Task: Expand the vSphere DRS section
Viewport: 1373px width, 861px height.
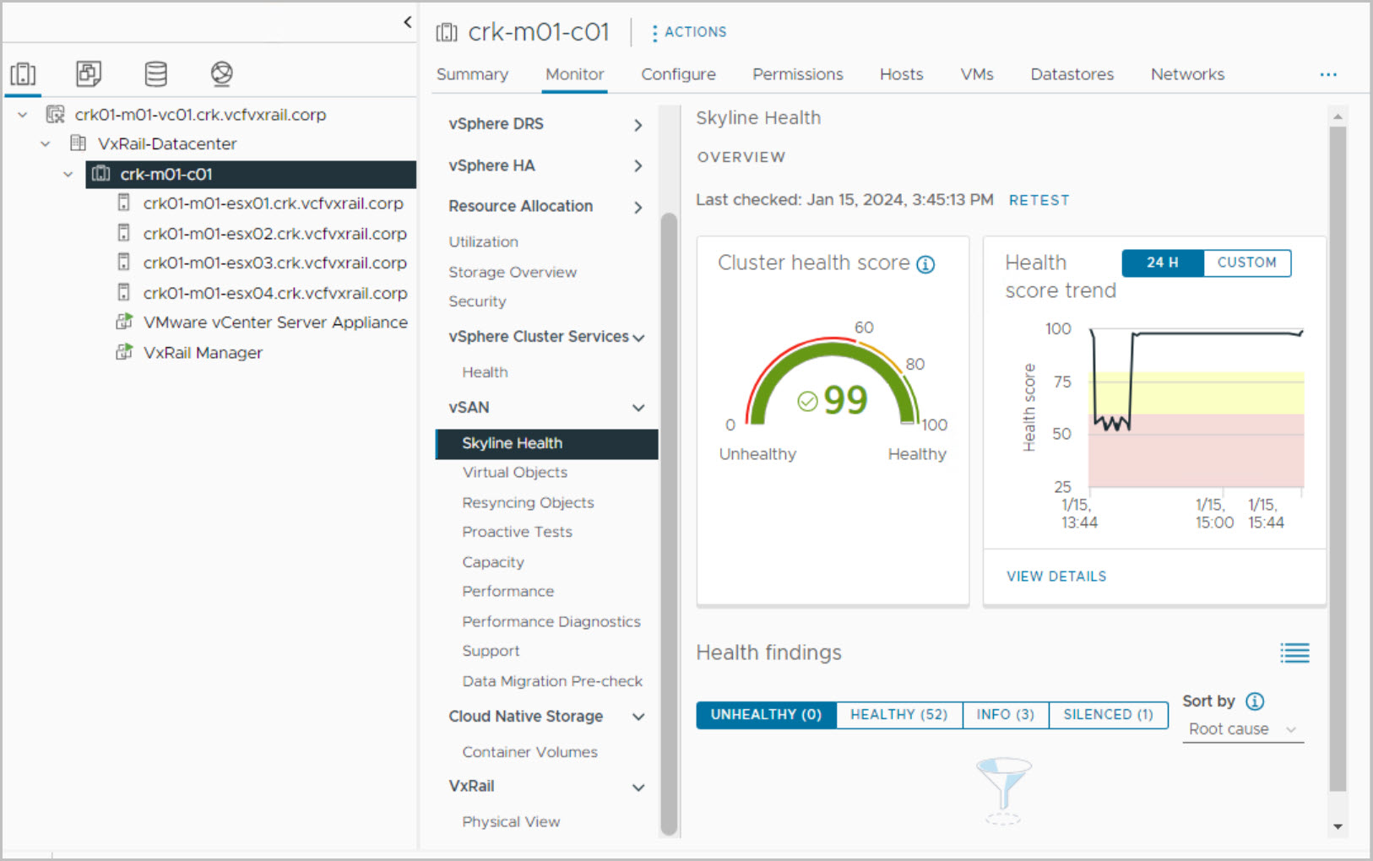Action: pyautogui.click(x=638, y=125)
